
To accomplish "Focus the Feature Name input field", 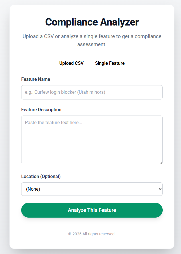I will (92, 92).
